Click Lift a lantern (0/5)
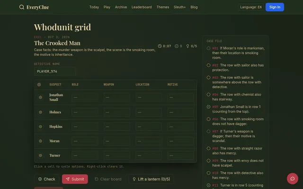The image size is (303, 189). pyautogui.click(x=151, y=179)
